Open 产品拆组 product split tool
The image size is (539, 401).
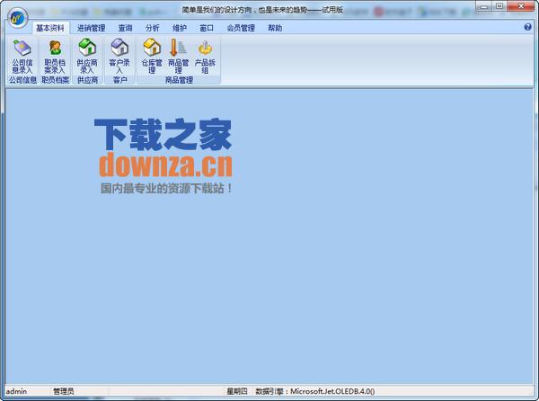coord(205,57)
